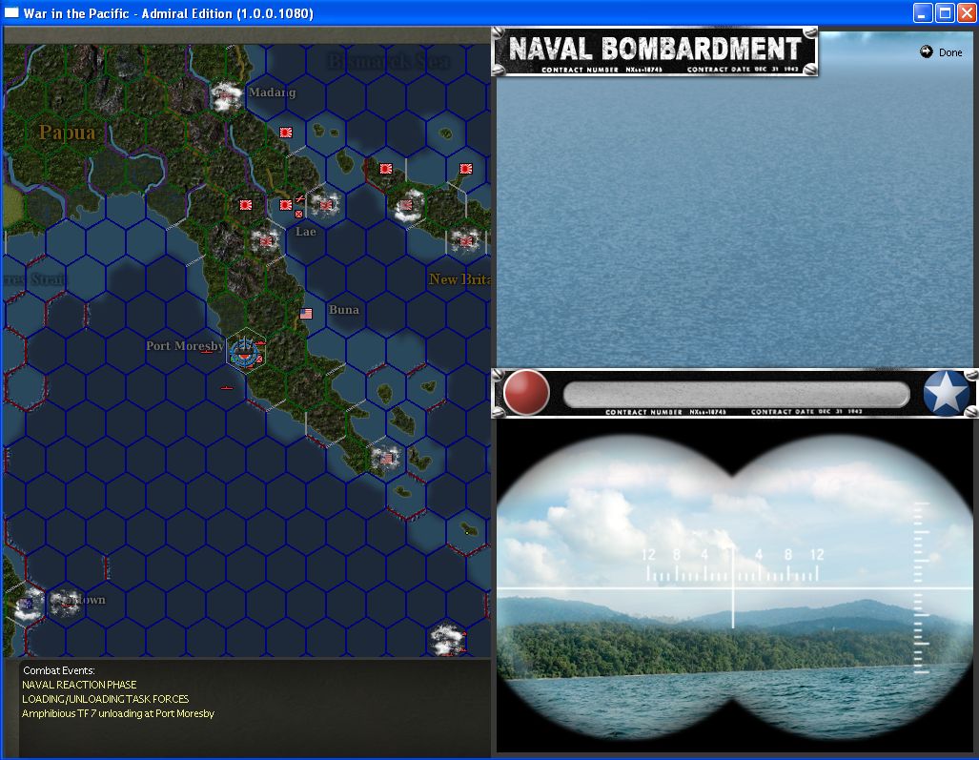Image resolution: width=979 pixels, height=760 pixels.
Task: Select the US flag unit at Buna
Action: coord(306,314)
